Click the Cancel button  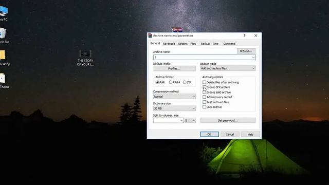pyautogui.click(x=230, y=134)
